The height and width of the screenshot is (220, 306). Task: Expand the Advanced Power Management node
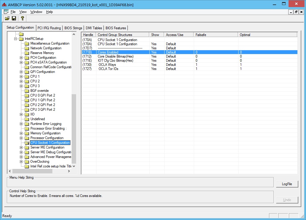click(21, 157)
